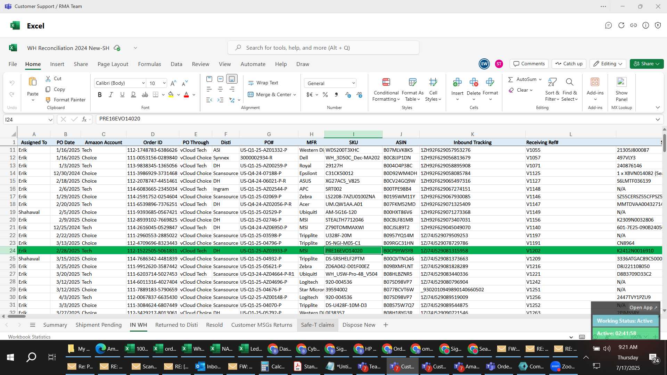
Task: Click the formula bar input
Action: 374,119
